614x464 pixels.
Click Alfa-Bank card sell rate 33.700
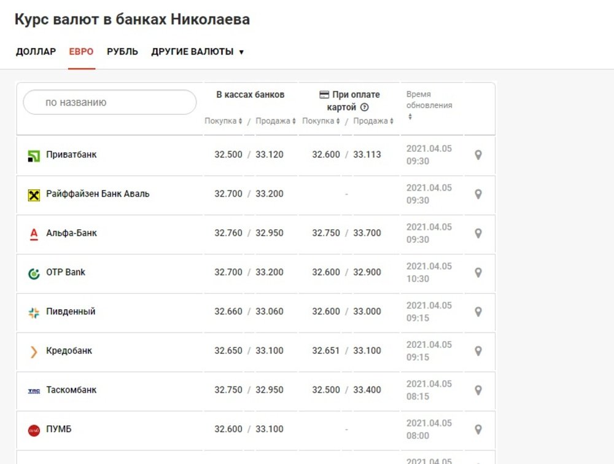tap(367, 233)
